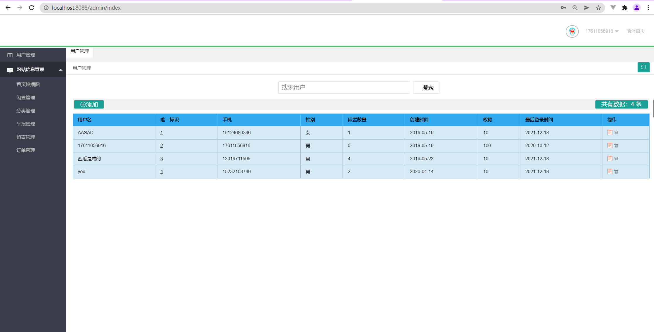Bookmark this page with the star icon
Viewport: 654px width, 332px height.
[598, 8]
